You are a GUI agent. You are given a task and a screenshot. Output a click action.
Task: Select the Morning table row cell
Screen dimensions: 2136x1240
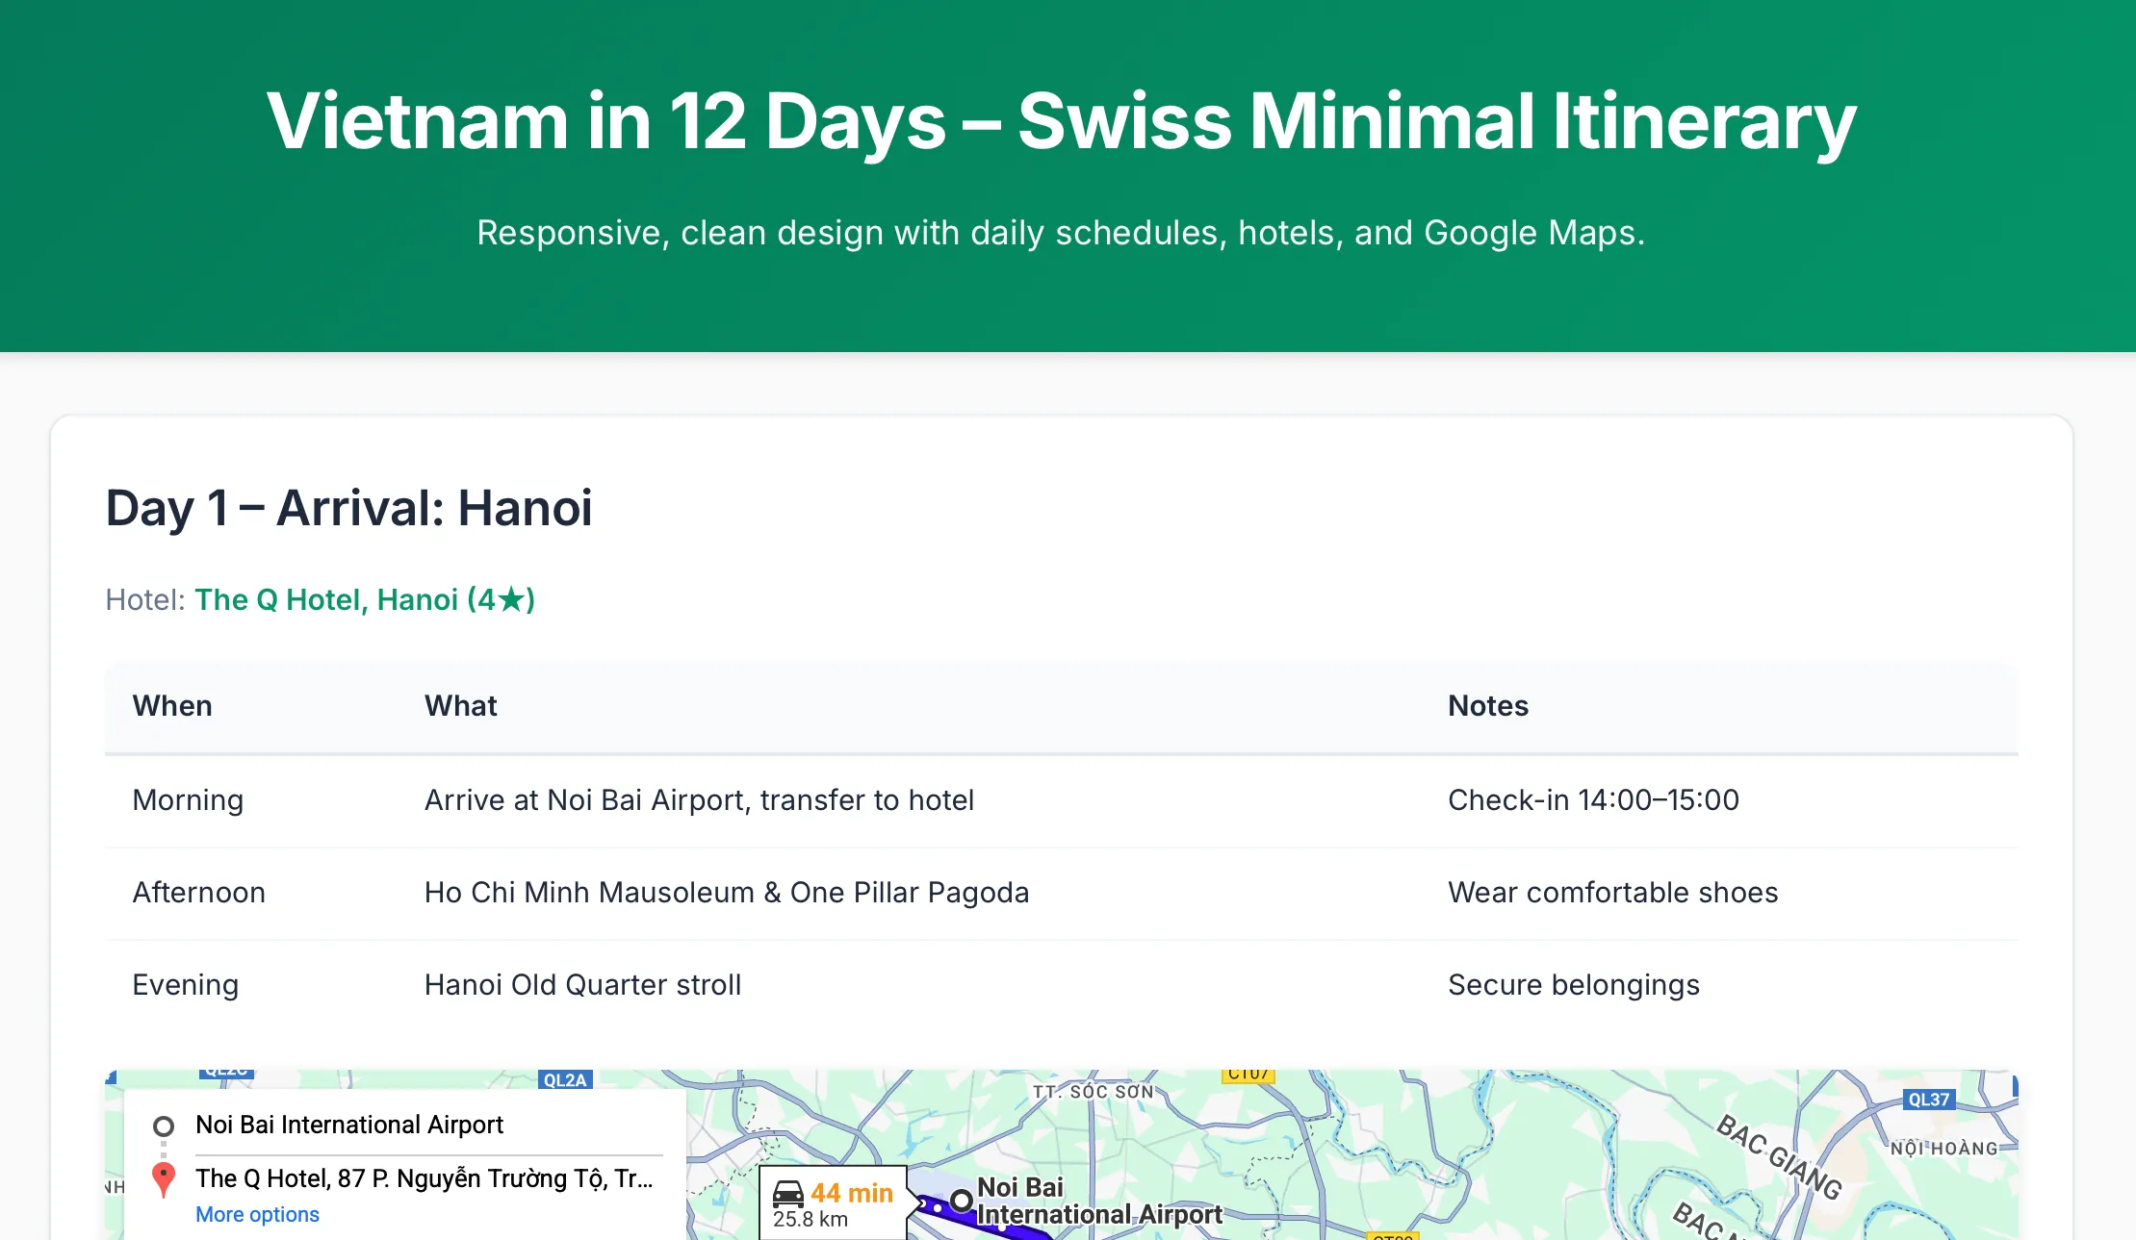pos(188,799)
